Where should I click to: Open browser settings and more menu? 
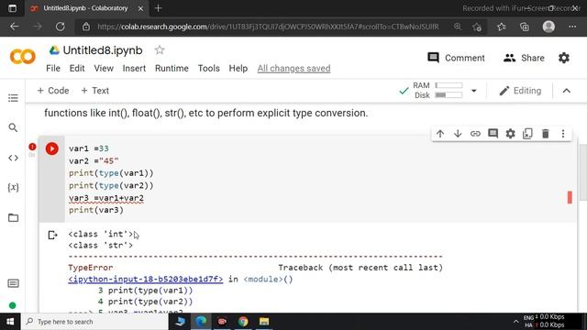[x=572, y=27]
